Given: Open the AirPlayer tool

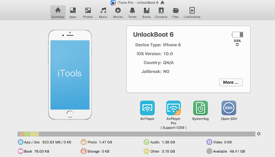Looking at the screenshot, I should [147, 108].
